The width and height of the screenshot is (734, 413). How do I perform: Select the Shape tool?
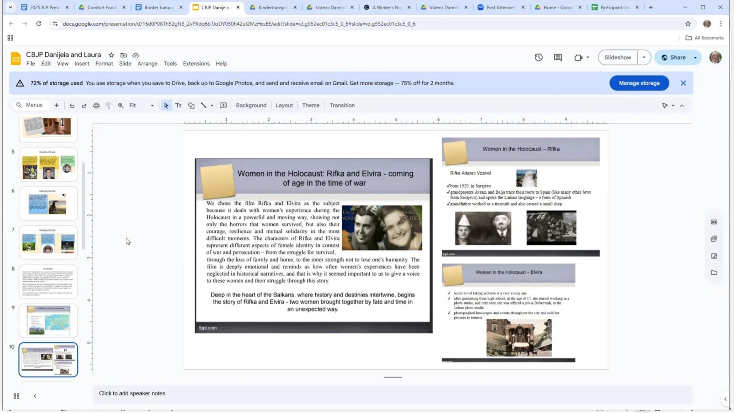191,106
